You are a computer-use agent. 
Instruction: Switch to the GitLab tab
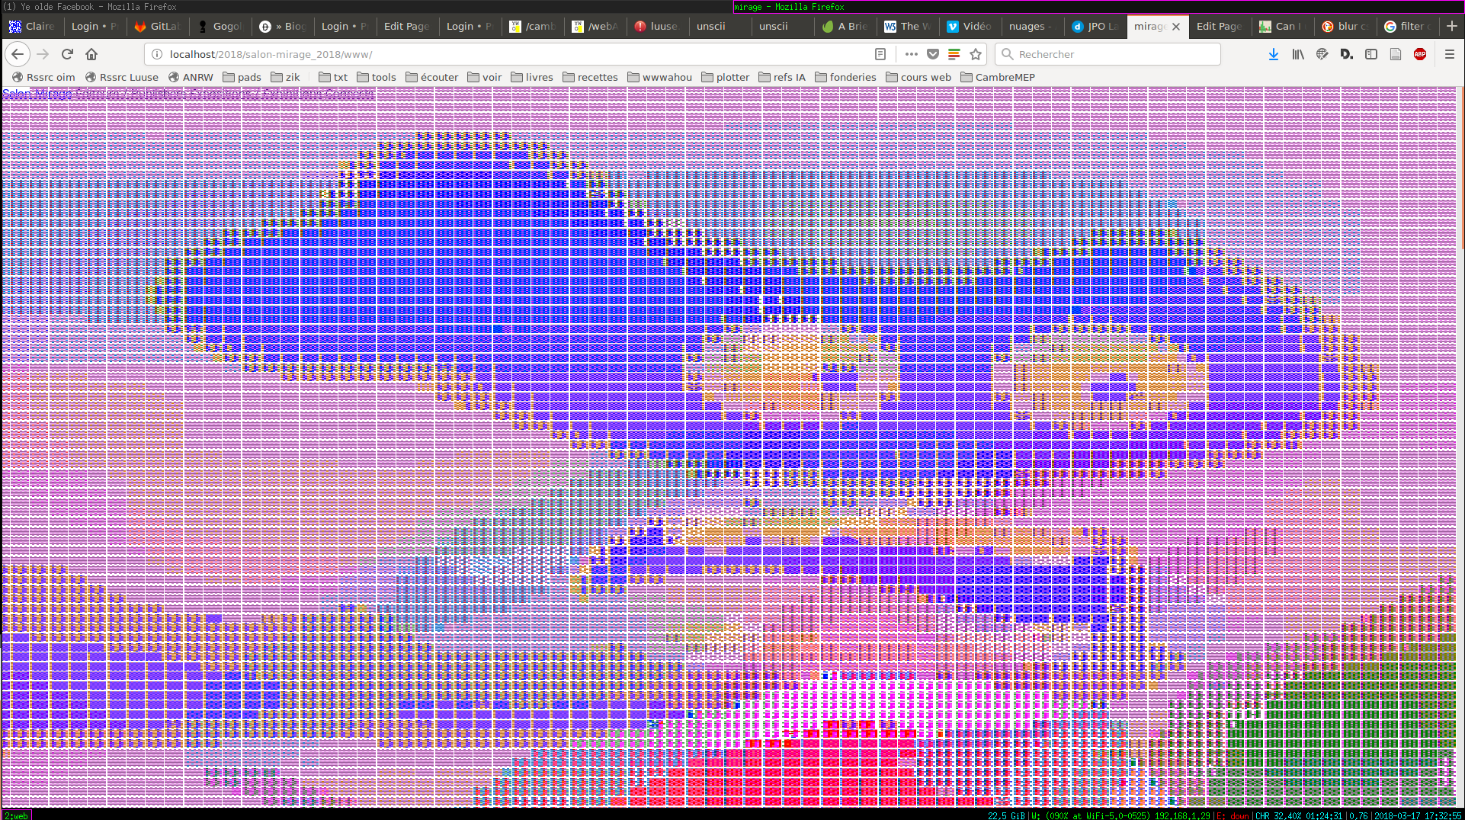click(x=158, y=26)
